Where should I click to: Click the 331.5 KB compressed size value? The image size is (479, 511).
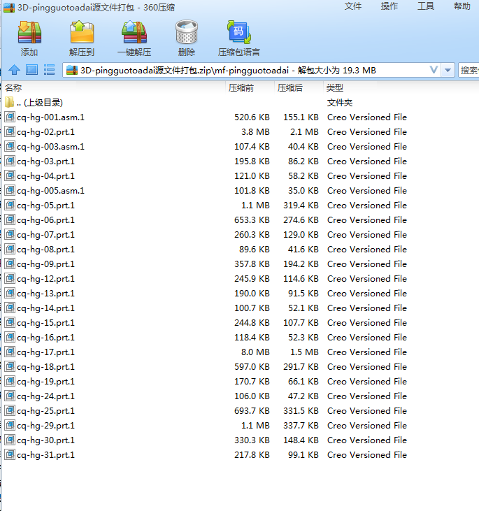301,410
